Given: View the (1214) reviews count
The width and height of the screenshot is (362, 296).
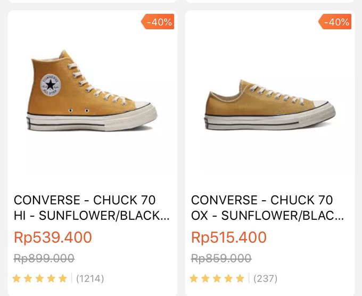Looking at the screenshot, I should tap(90, 278).
